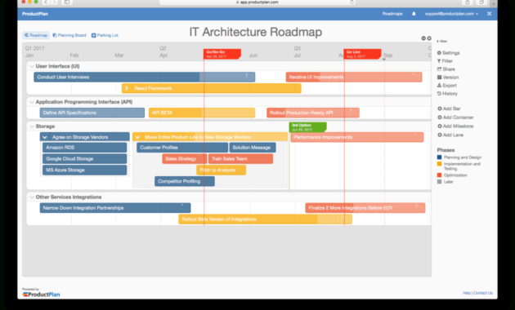Click the Rollout Production-Ready API bar
Viewport: 515px width, 310px height.
[313, 113]
